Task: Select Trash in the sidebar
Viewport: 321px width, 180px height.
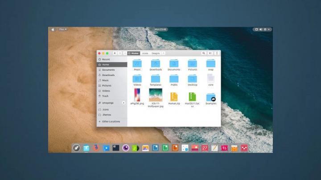Action: [x=105, y=96]
